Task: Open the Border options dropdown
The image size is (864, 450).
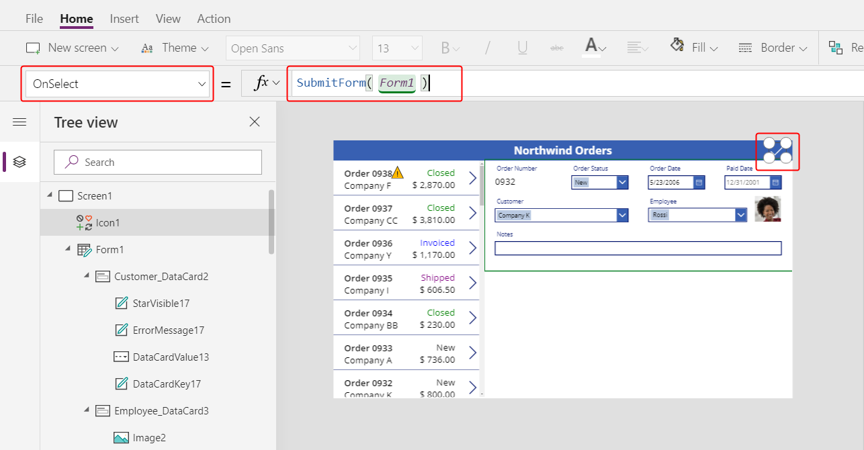Action: (772, 48)
